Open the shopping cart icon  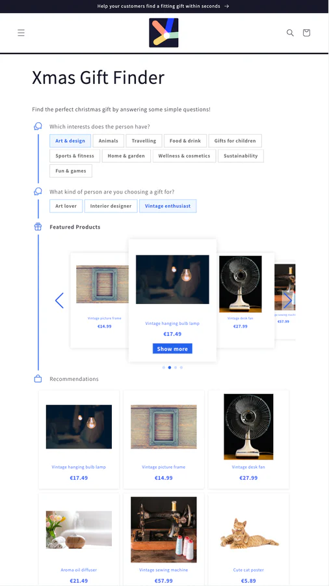click(306, 33)
